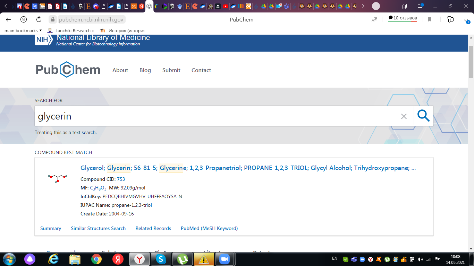Image resolution: width=474 pixels, height=266 pixels.
Task: Open File Explorer from the taskbar
Action: [75, 259]
